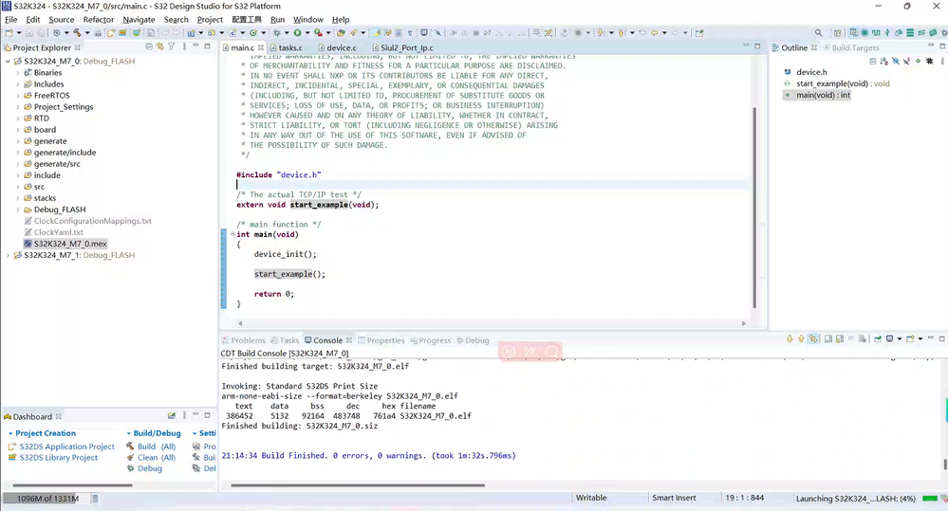
Task: Toggle Pin Console in console toolbar
Action: point(878,338)
